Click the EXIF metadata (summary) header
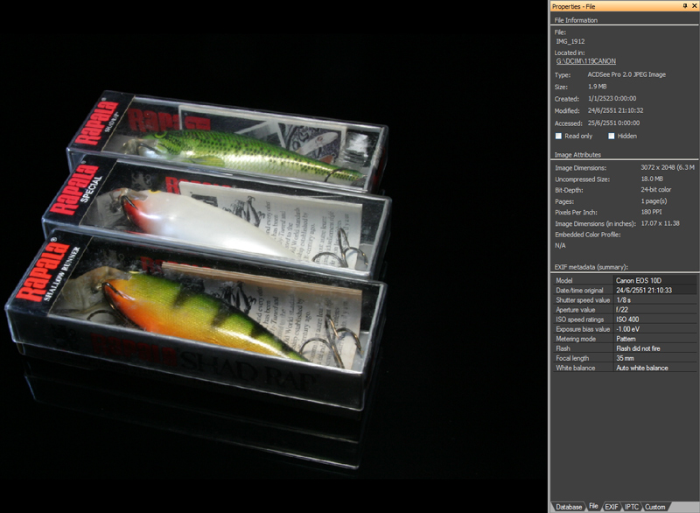The image size is (700, 513). (591, 267)
